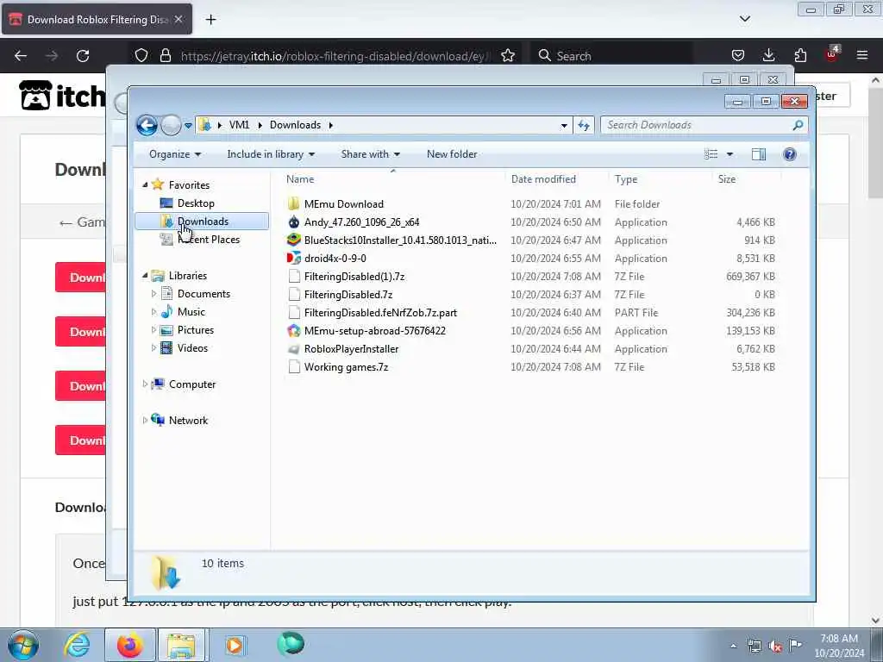Viewport: 883px width, 662px height.
Task: Sort files by the Type column
Action: (626, 179)
